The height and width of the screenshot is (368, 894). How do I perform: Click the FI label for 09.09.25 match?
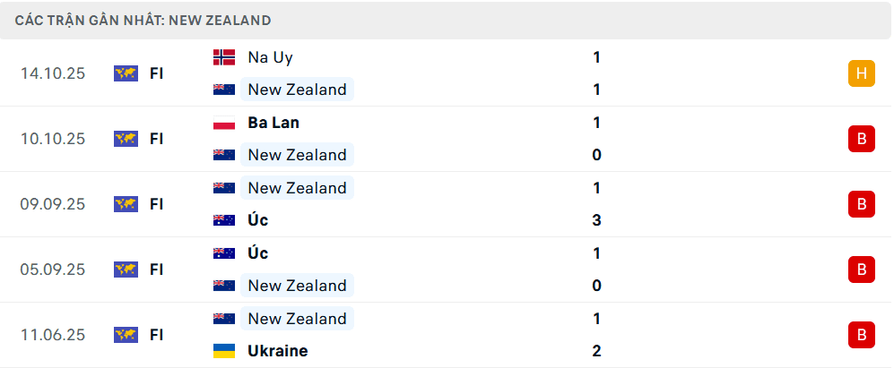point(156,204)
